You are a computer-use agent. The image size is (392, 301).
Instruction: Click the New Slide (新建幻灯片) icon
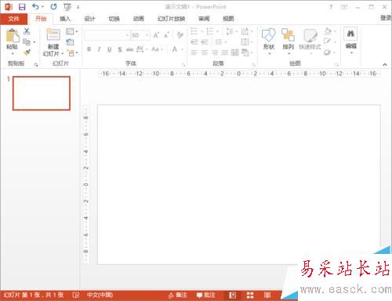53,34
